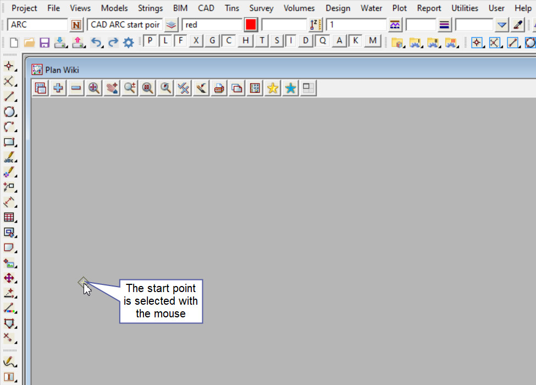Screen dimensions: 536x385
Task: Toggle the P snap button
Action: point(150,41)
